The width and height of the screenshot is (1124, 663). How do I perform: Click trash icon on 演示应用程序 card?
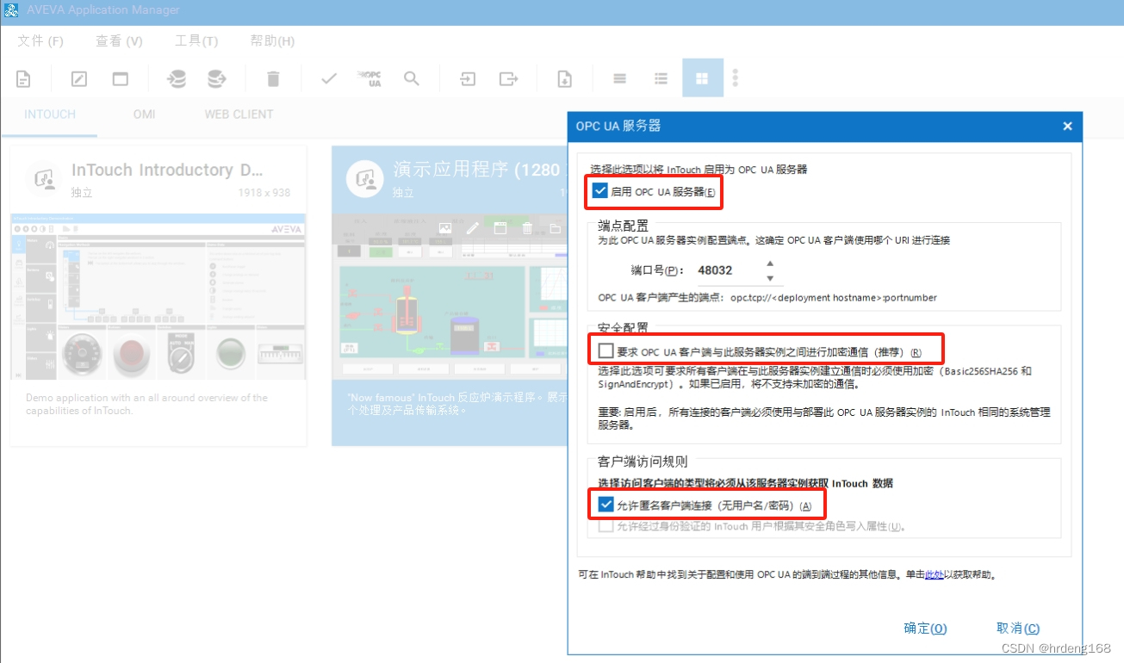pos(527,228)
